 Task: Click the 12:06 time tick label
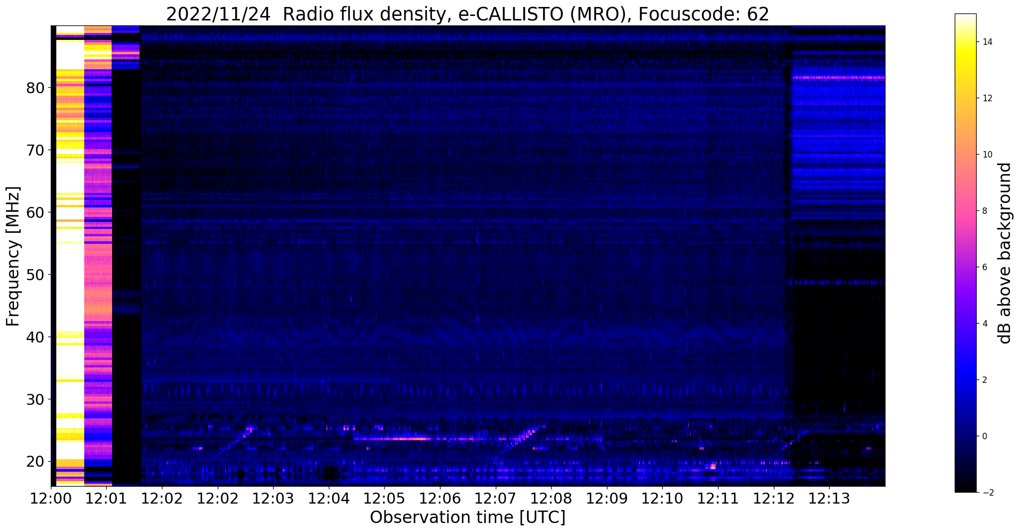[439, 499]
